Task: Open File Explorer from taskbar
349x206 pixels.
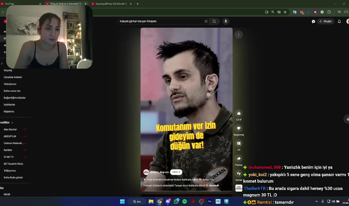Action: click(151, 201)
